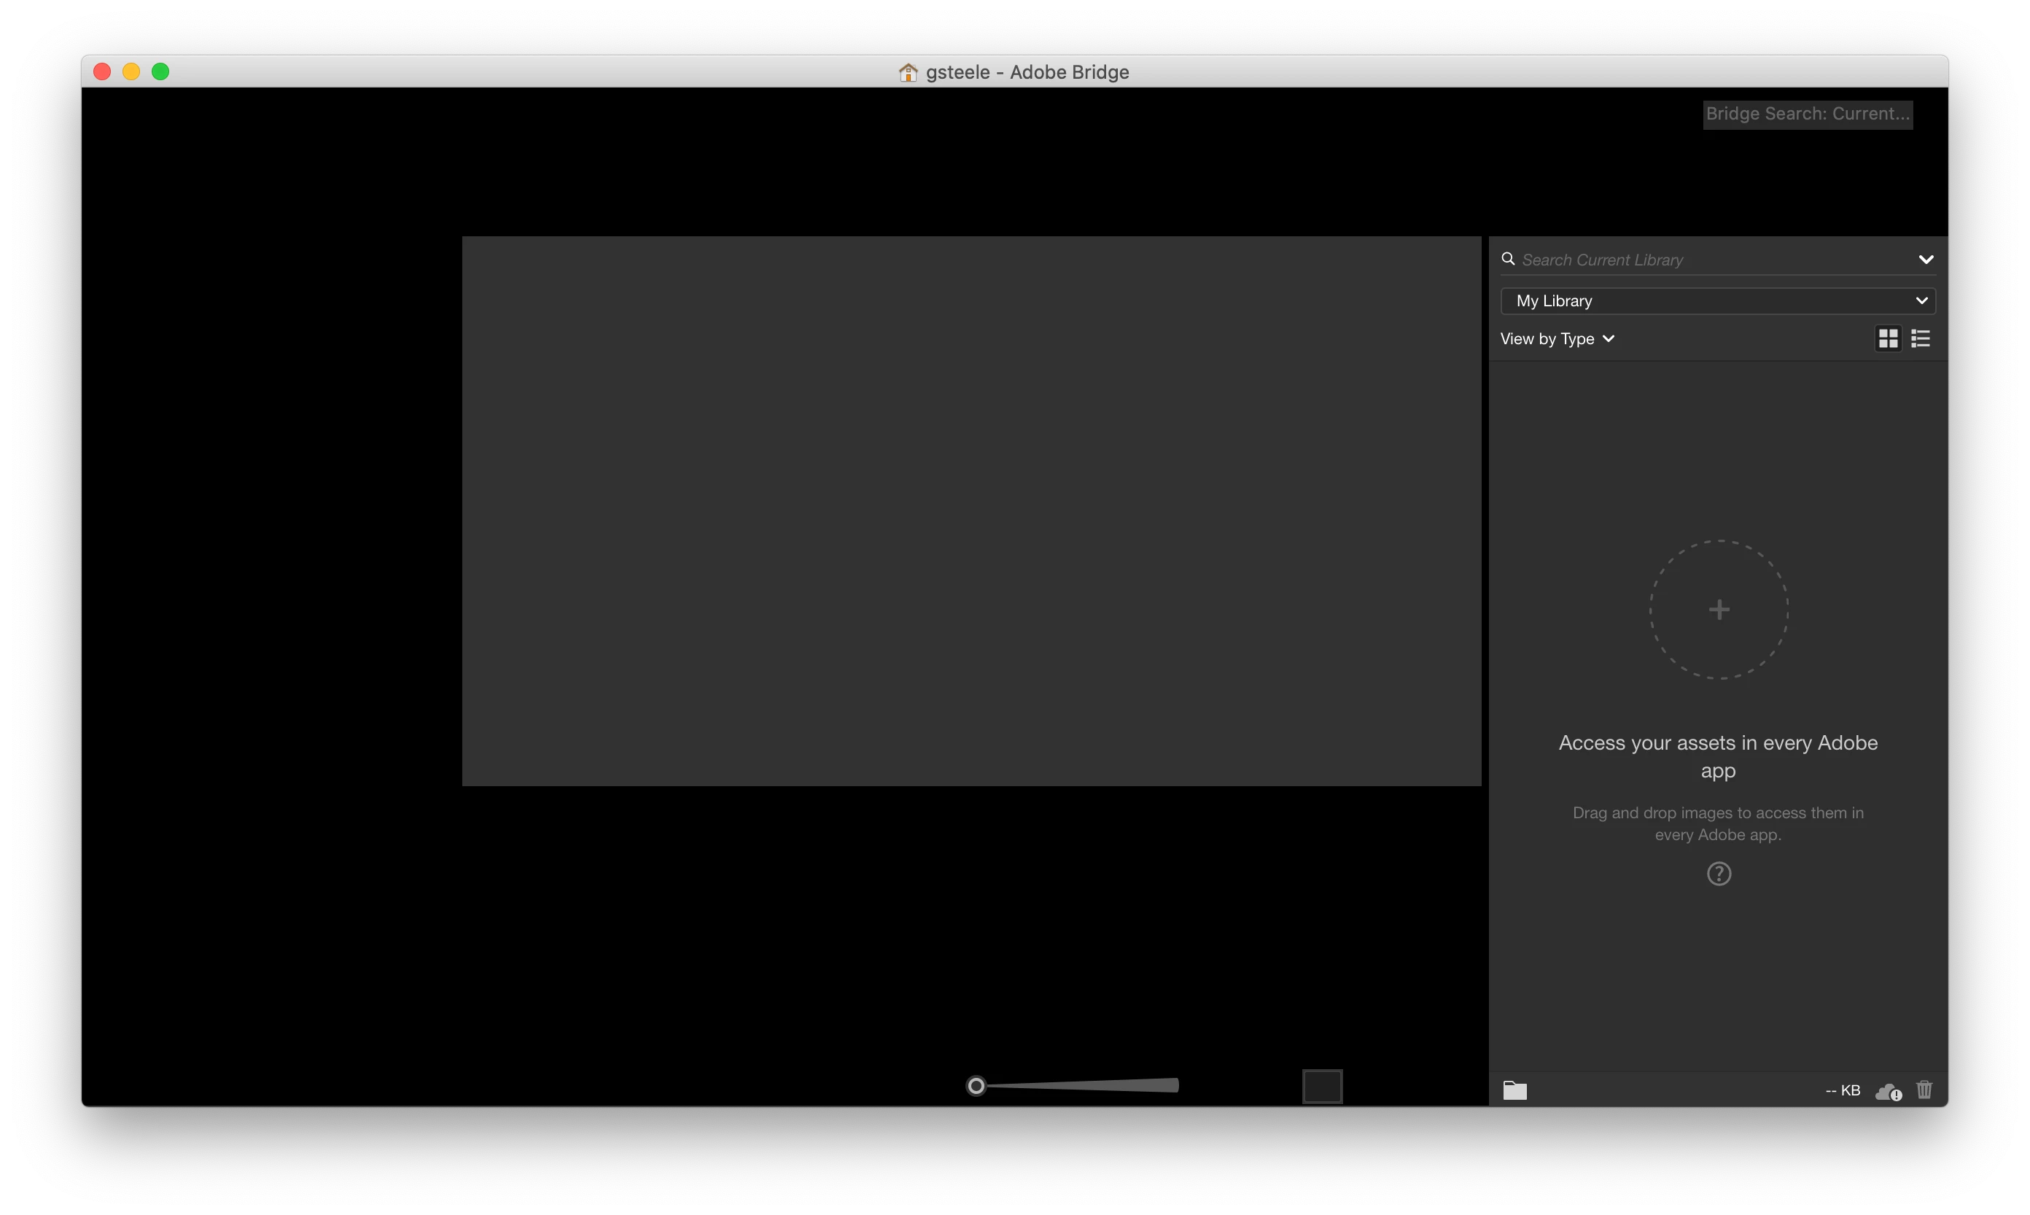Screen dimensions: 2030x1215
Task: Click the magnifier icon in Libraries search
Action: 1508,259
